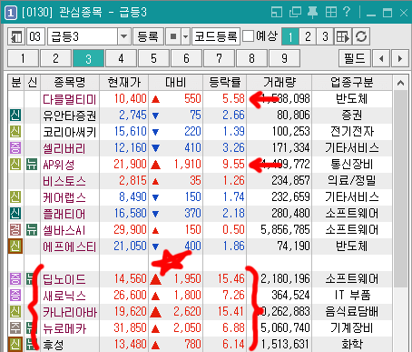Open help with the question mark icon
The width and height of the screenshot is (412, 352).
(347, 12)
